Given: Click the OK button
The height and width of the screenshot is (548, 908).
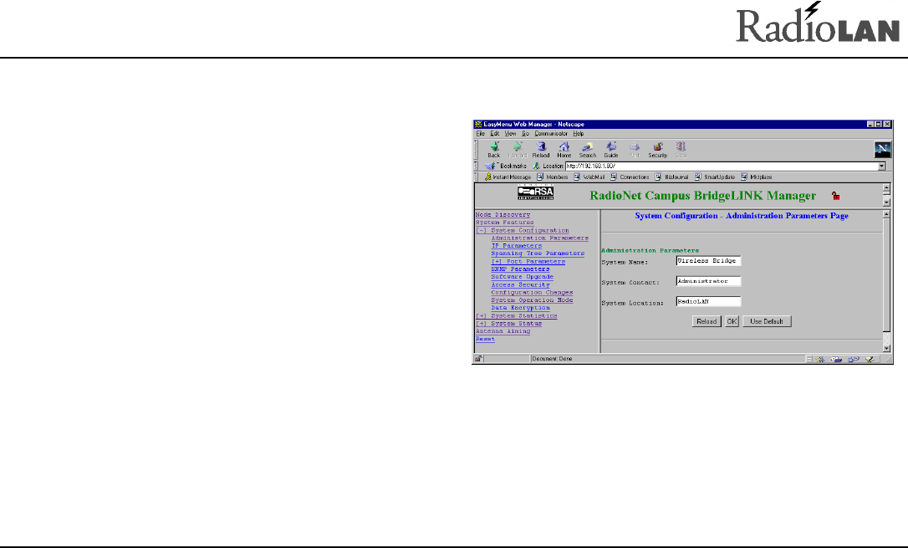Looking at the screenshot, I should pyautogui.click(x=732, y=321).
